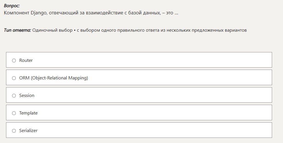
Task: Click empty space inside the Router answer box
Action: point(172,60)
